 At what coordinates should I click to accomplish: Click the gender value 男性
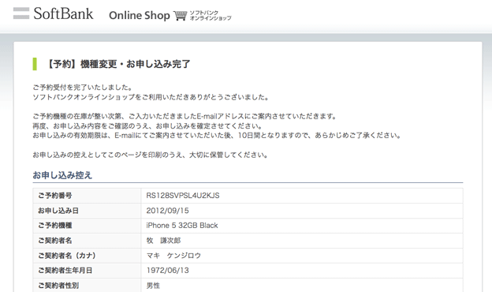pyautogui.click(x=153, y=286)
